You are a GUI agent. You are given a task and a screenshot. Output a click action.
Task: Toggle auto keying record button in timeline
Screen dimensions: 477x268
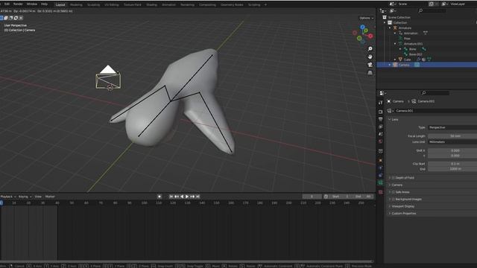pos(159,197)
